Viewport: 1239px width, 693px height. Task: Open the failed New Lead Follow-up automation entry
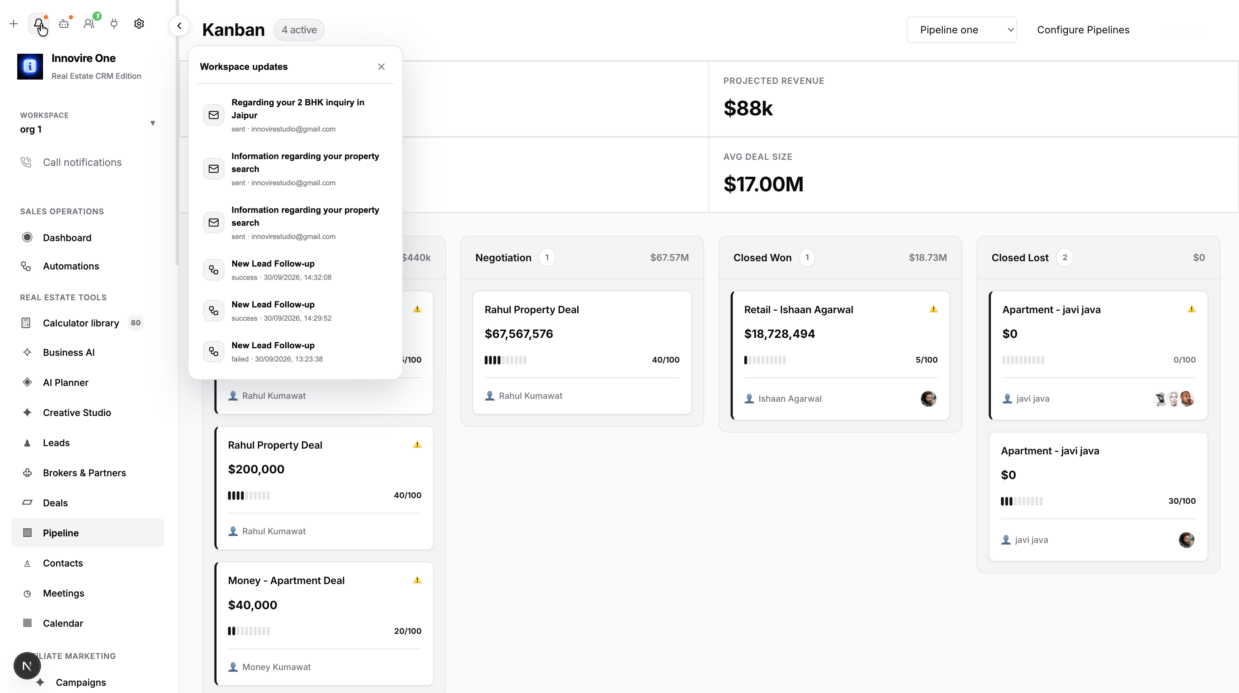point(295,352)
